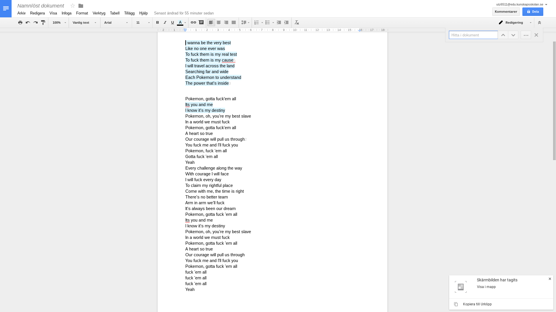Click the right indent ruler marker

click(x=360, y=30)
